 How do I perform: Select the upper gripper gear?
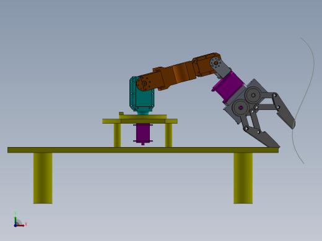click(x=253, y=95)
